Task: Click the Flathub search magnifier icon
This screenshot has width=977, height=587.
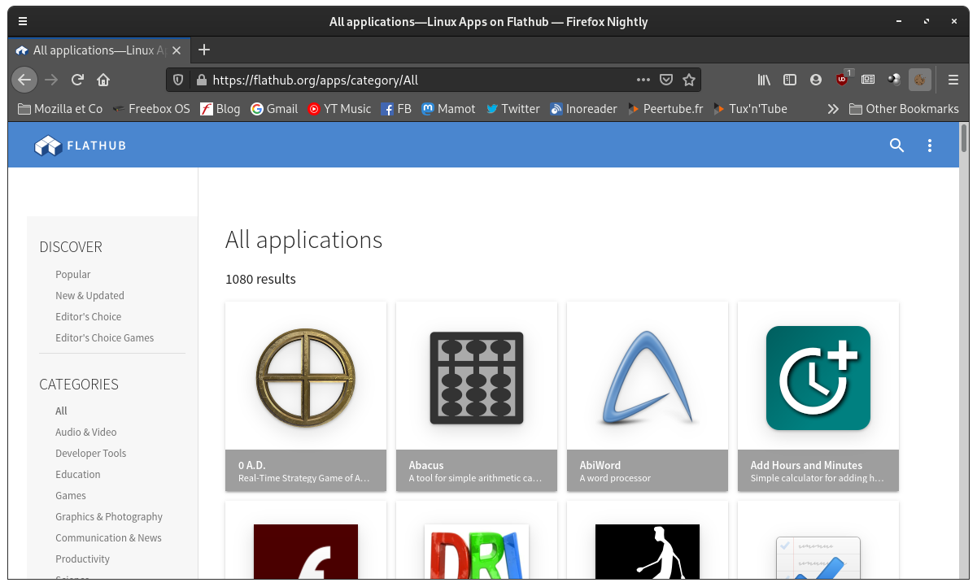Action: [x=896, y=146]
